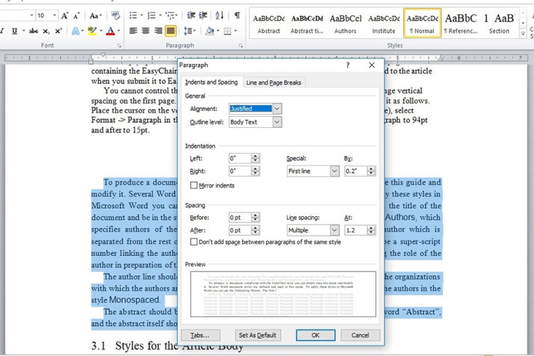Click the Borders icon
534x356 pixels.
coord(227,31)
